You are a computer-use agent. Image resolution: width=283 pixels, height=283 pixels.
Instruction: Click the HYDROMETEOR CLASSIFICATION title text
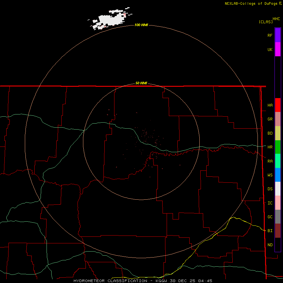tap(110, 281)
